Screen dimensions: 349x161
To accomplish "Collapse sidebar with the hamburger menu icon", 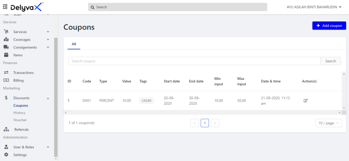I will coord(5,7).
